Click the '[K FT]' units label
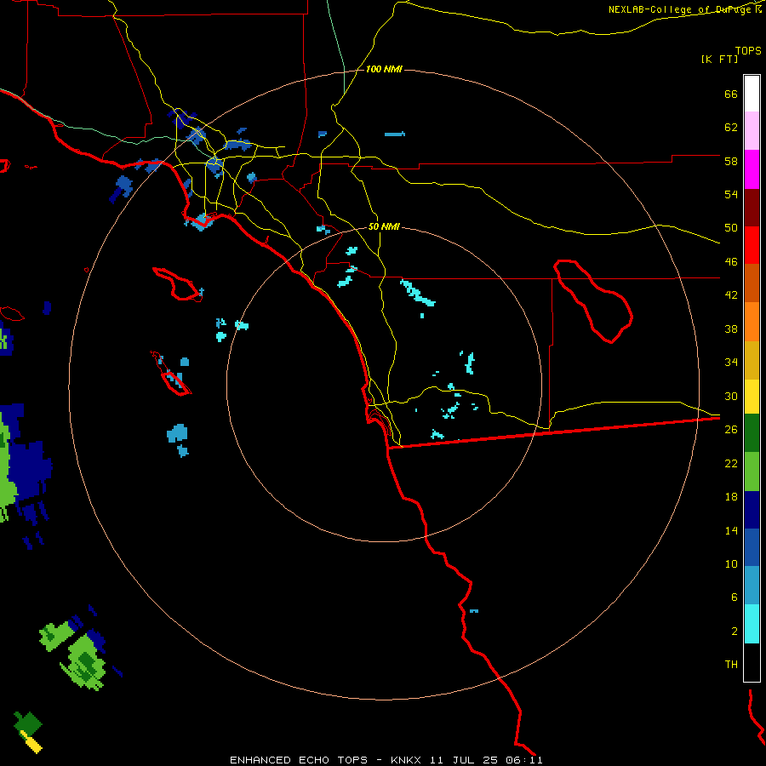 719,59
